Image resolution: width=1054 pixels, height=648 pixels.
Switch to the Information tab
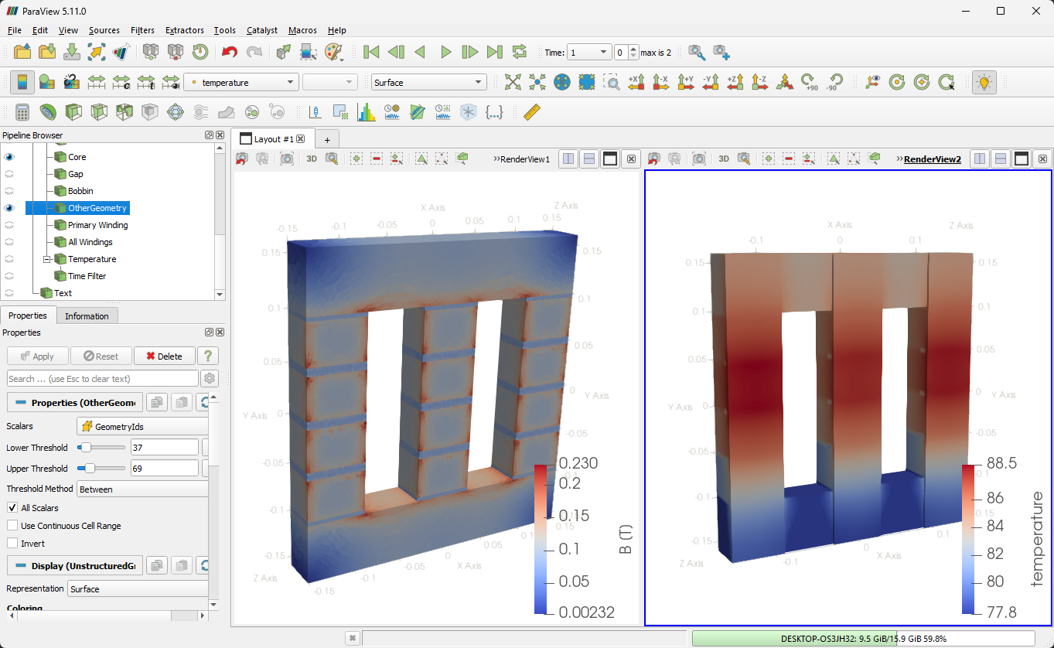[87, 315]
